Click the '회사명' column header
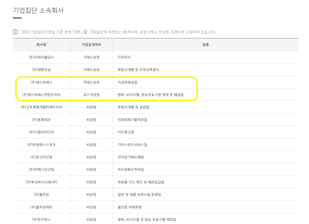309x224 pixels. pos(42,45)
